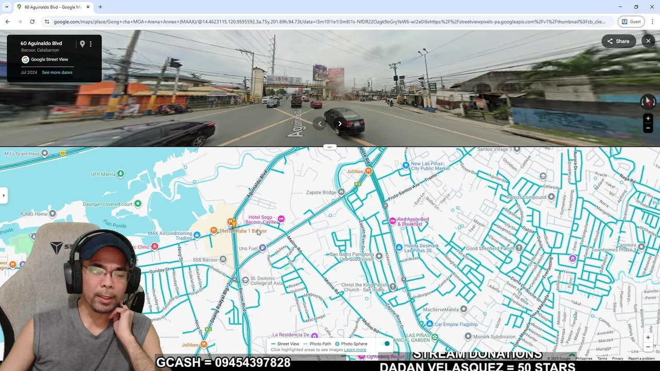Reset the Street View compass
660x371 pixels.
648,102
